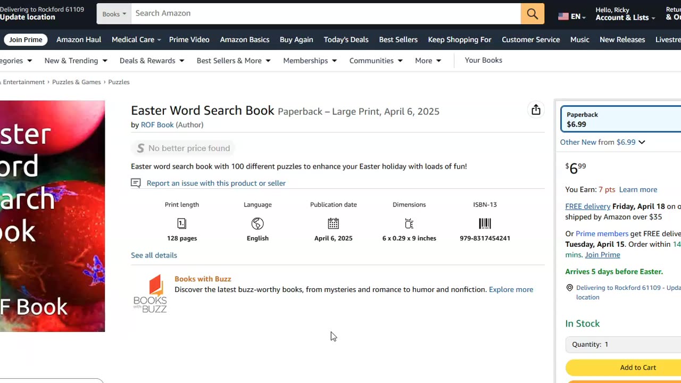Screen dimensions: 681x383
Task: Expand the New & Trending submenu
Action: coord(76,61)
